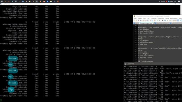Viewport: 182px width, 102px height.
Task: Toggle Word Wrap in Notepad++ toolbar
Action: tap(178, 20)
